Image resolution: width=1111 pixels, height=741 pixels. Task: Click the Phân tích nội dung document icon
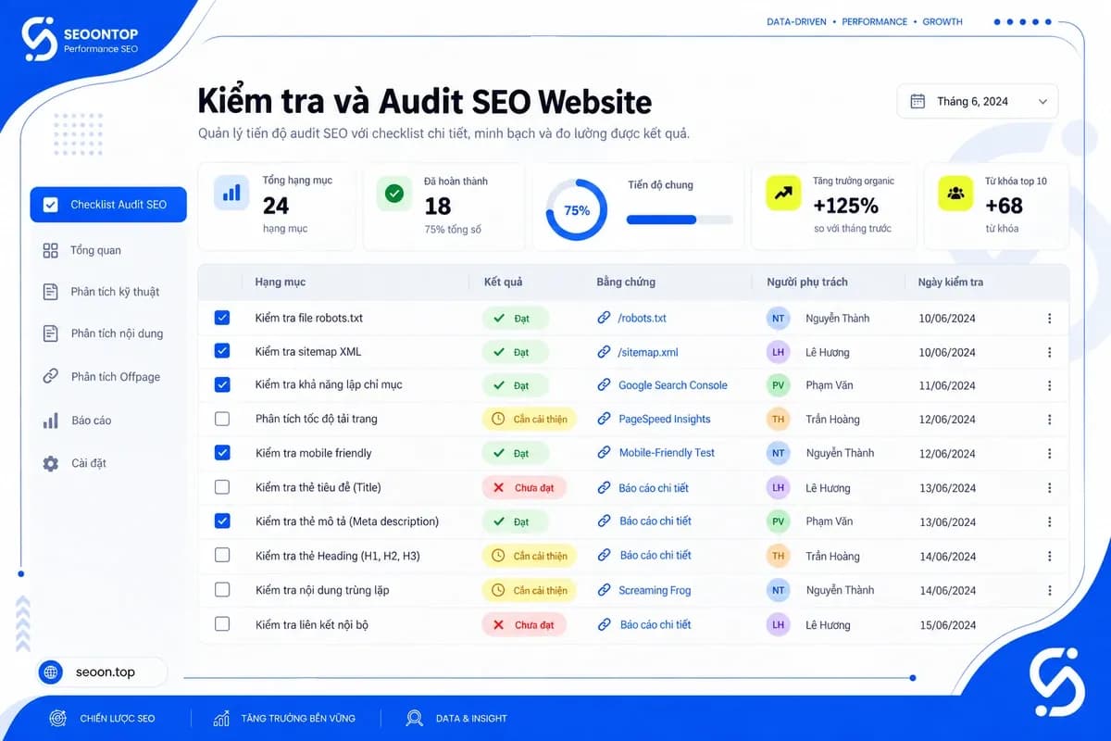(51, 333)
